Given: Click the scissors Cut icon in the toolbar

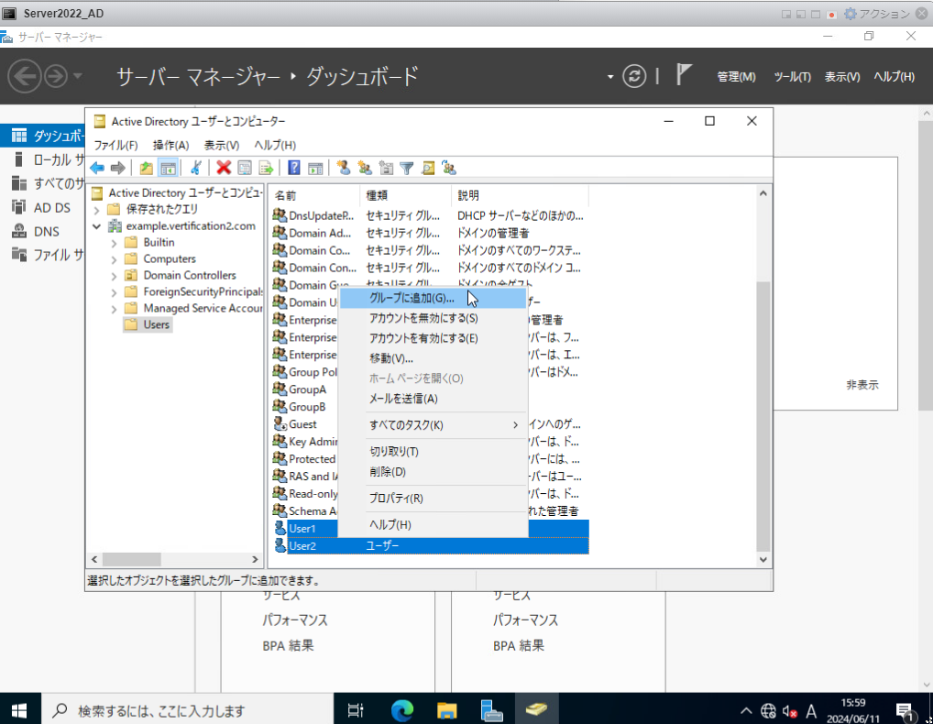Looking at the screenshot, I should (196, 169).
